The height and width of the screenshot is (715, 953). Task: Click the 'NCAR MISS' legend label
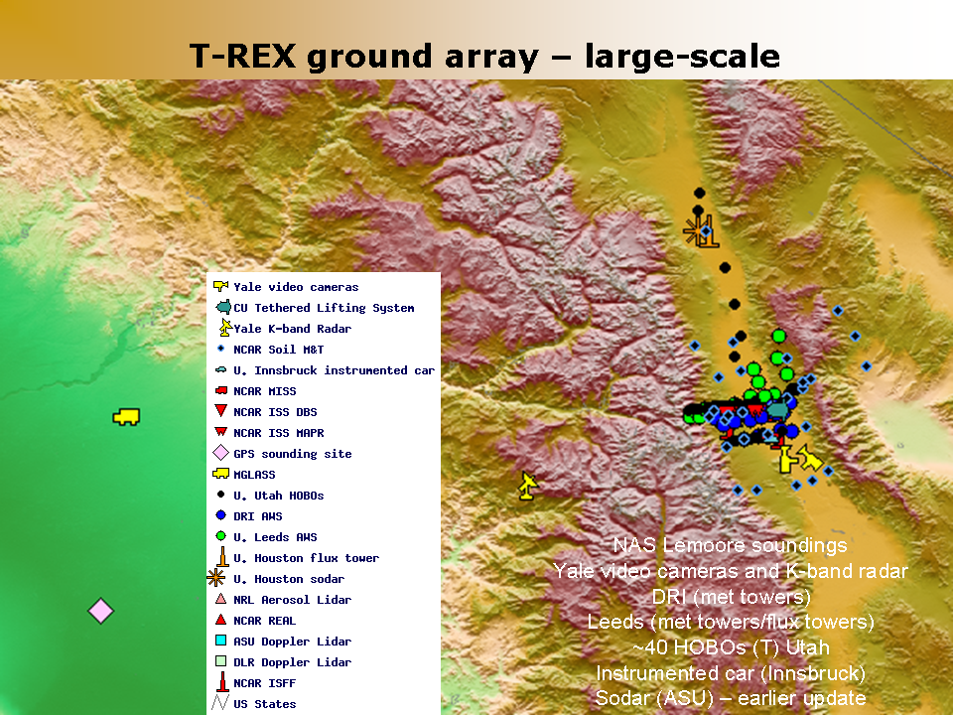pyautogui.click(x=265, y=391)
